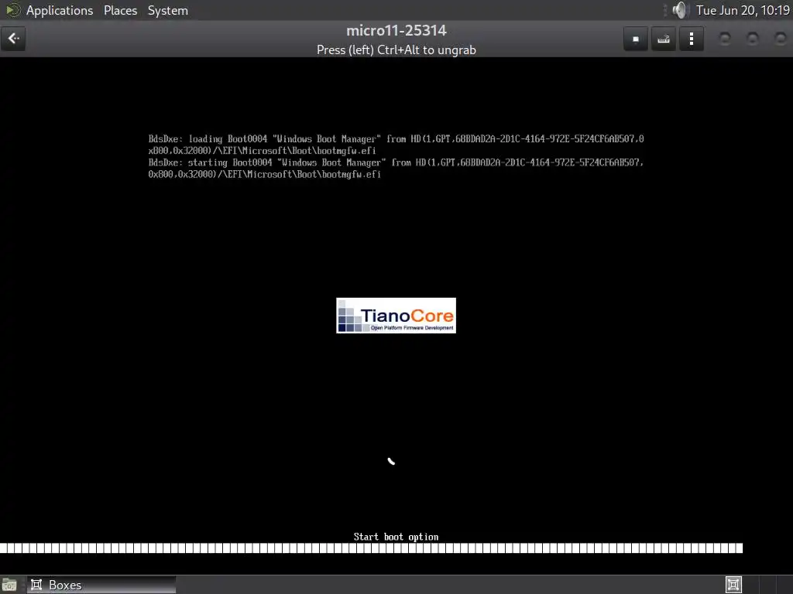The height and width of the screenshot is (594, 793).
Task: Click the last dim window control button
Action: (x=781, y=39)
